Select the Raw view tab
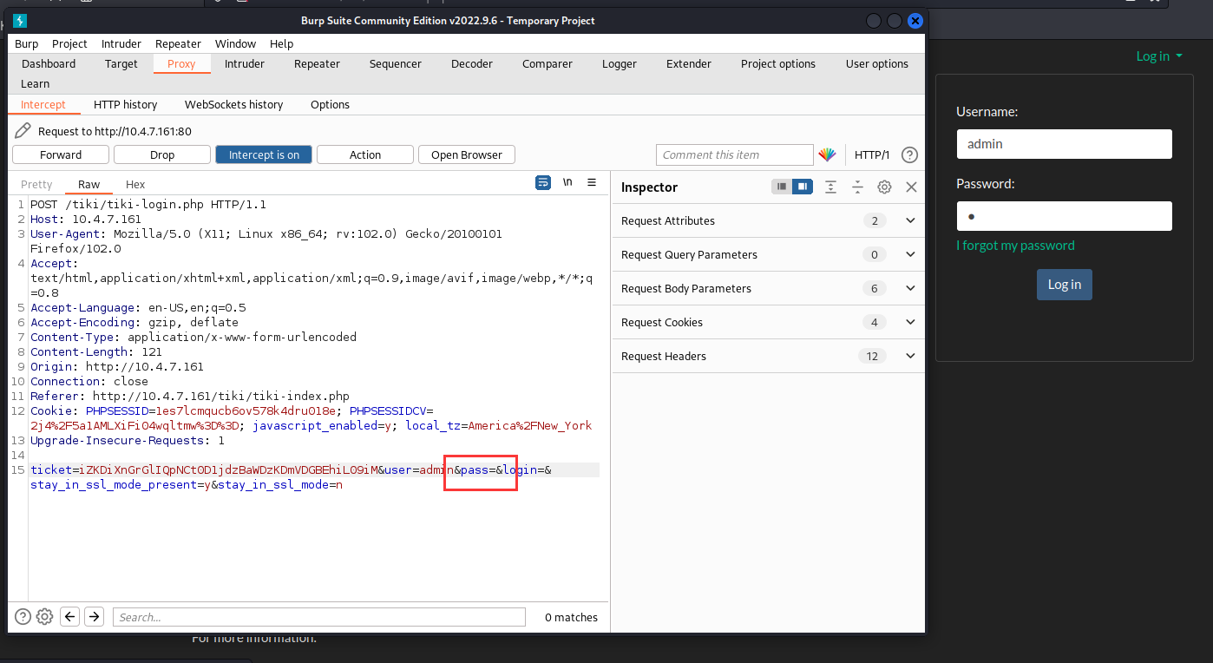Screen dimensions: 1213x663 (89, 184)
